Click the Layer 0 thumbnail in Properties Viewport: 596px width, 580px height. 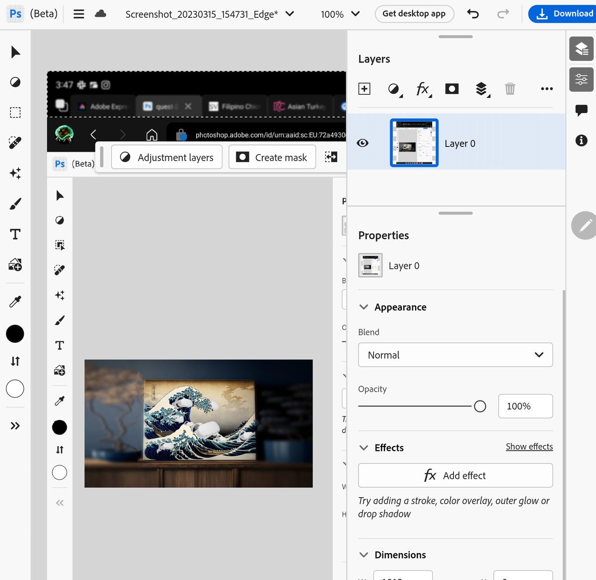[x=371, y=265]
